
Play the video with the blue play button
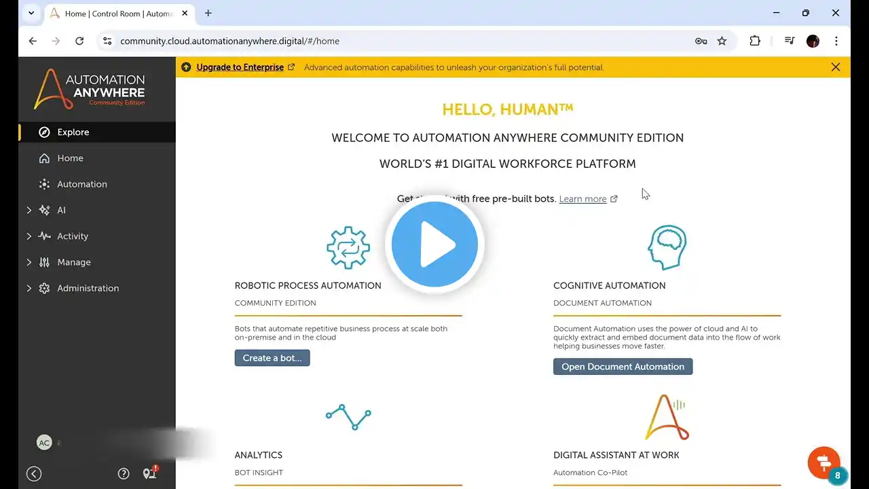(x=434, y=244)
